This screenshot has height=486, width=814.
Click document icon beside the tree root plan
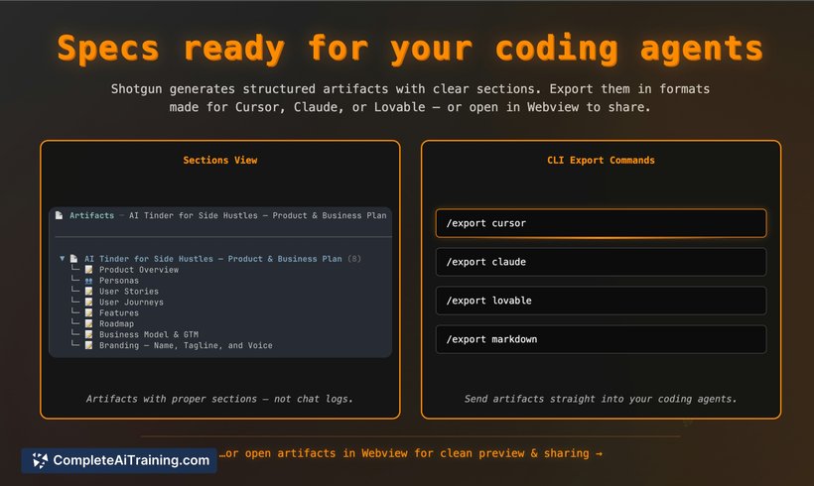point(73,258)
